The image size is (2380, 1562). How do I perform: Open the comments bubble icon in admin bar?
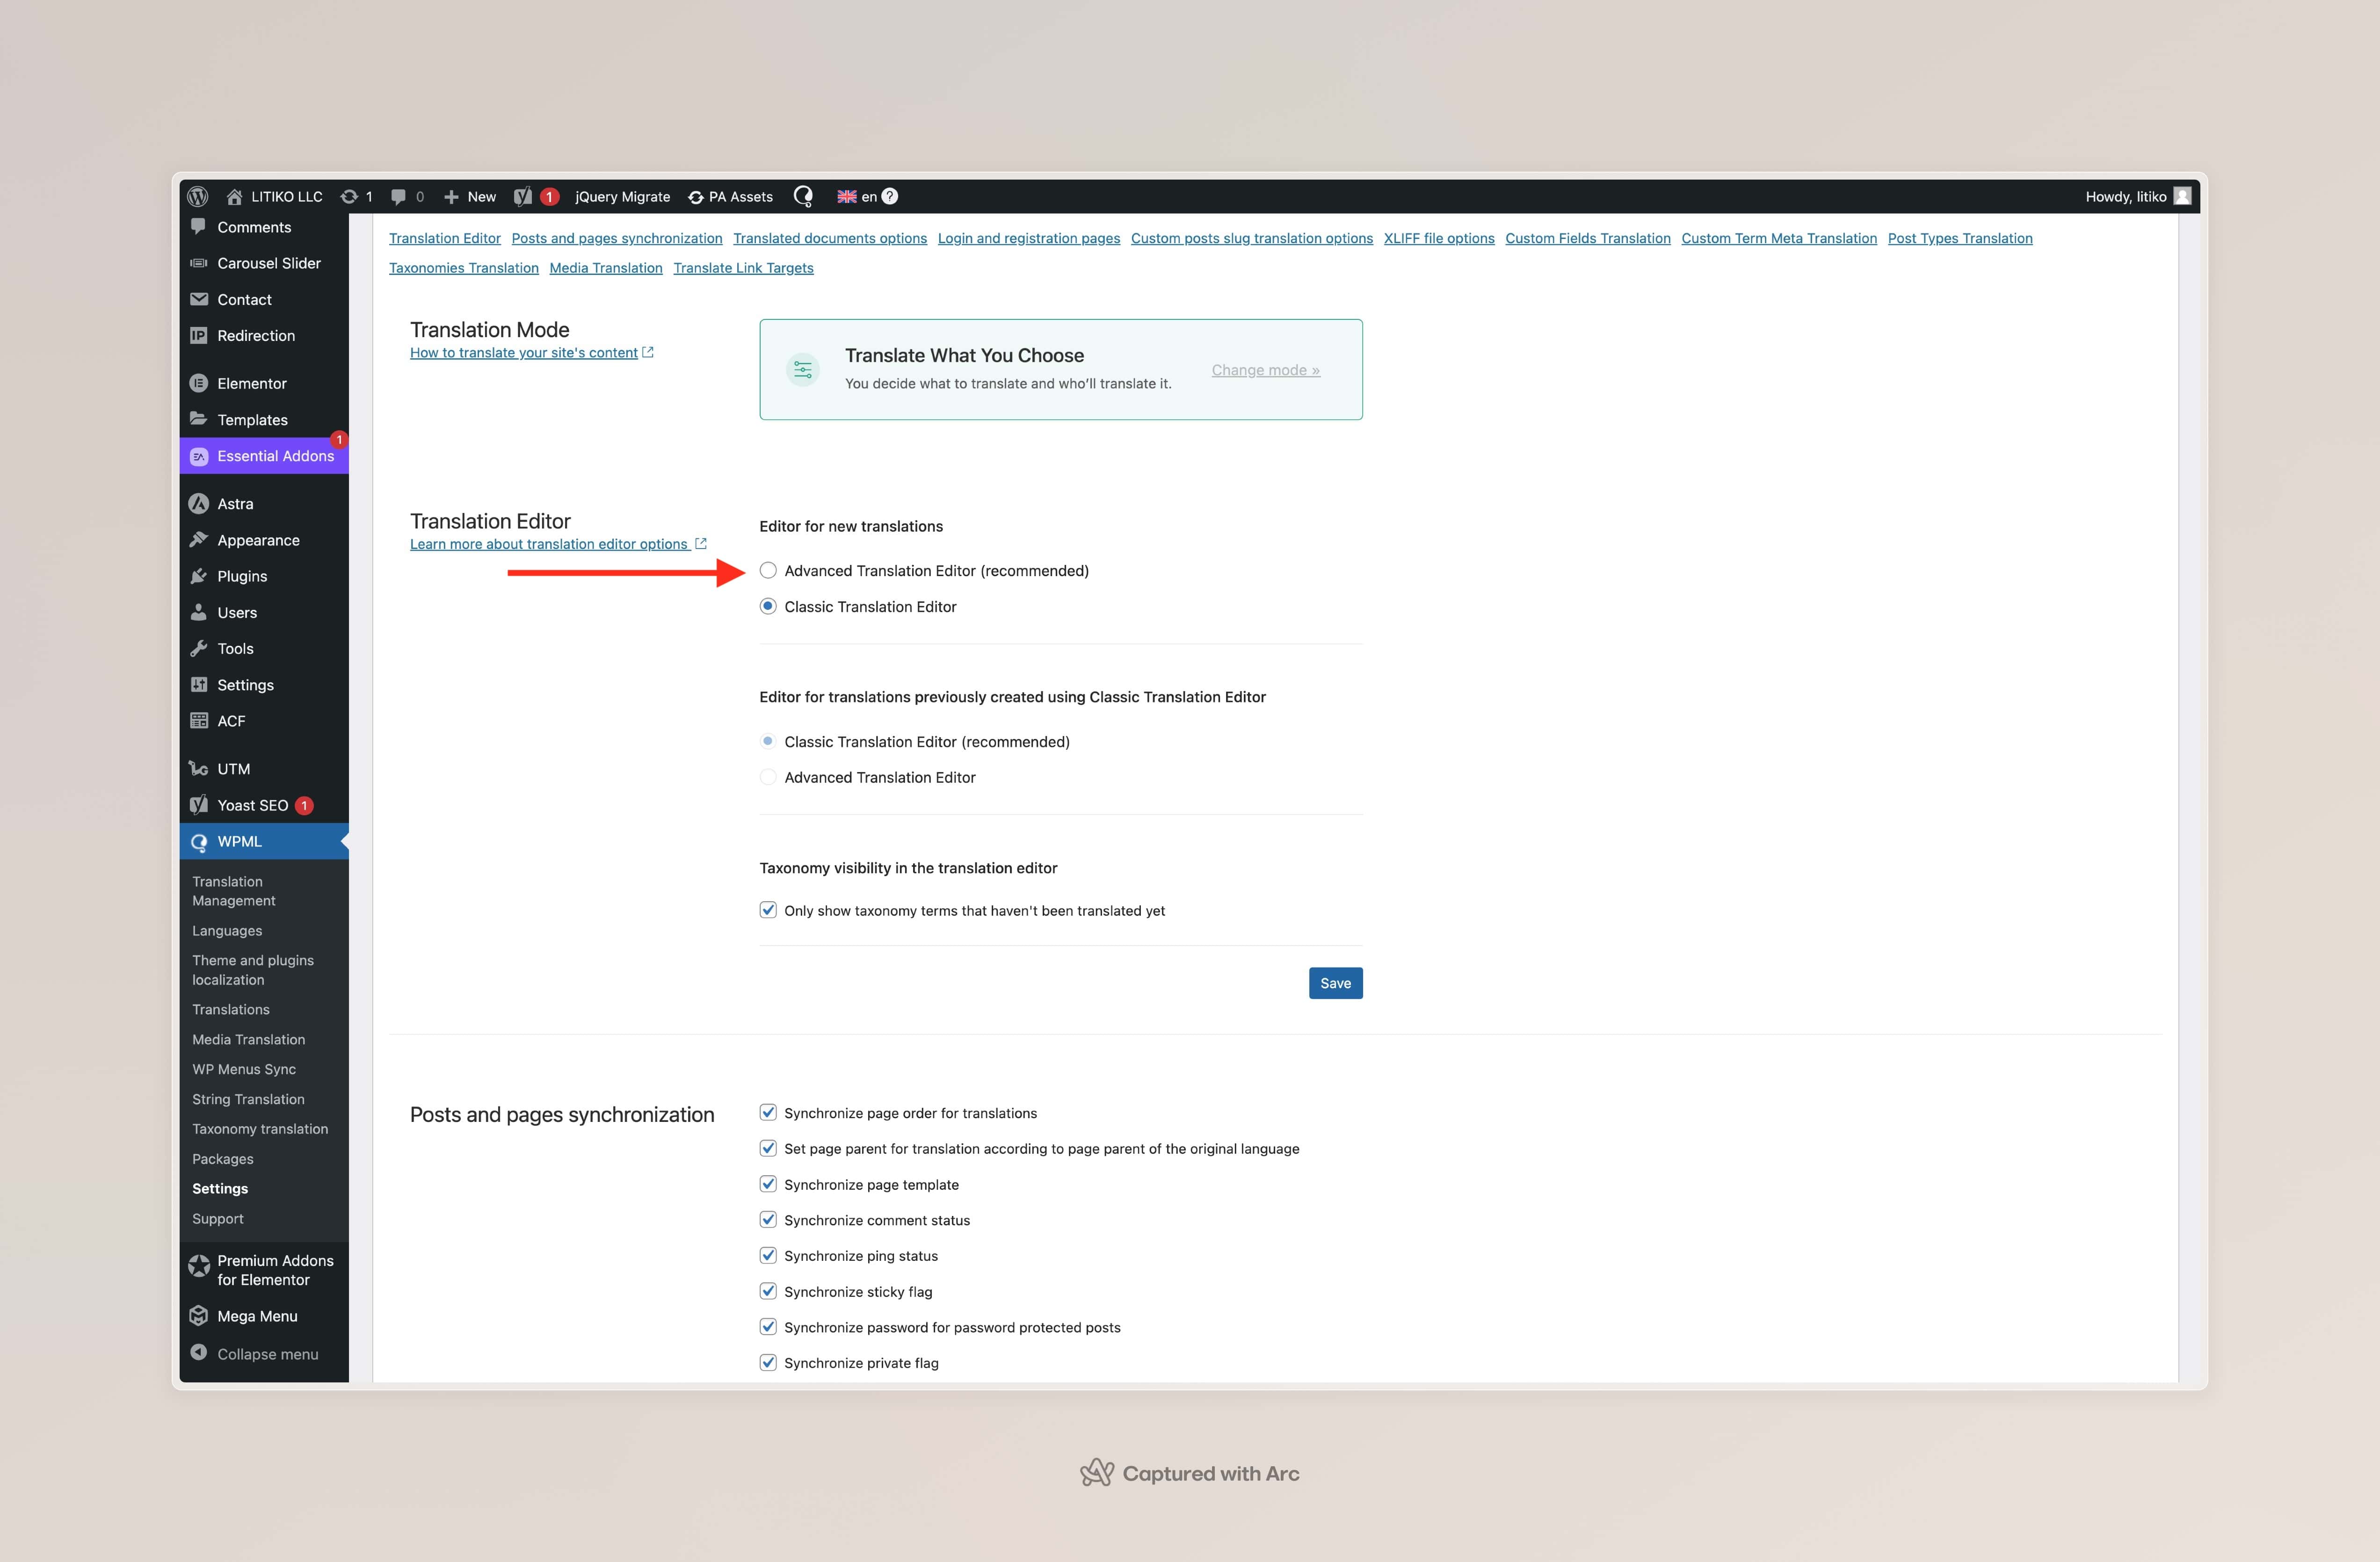(x=398, y=196)
